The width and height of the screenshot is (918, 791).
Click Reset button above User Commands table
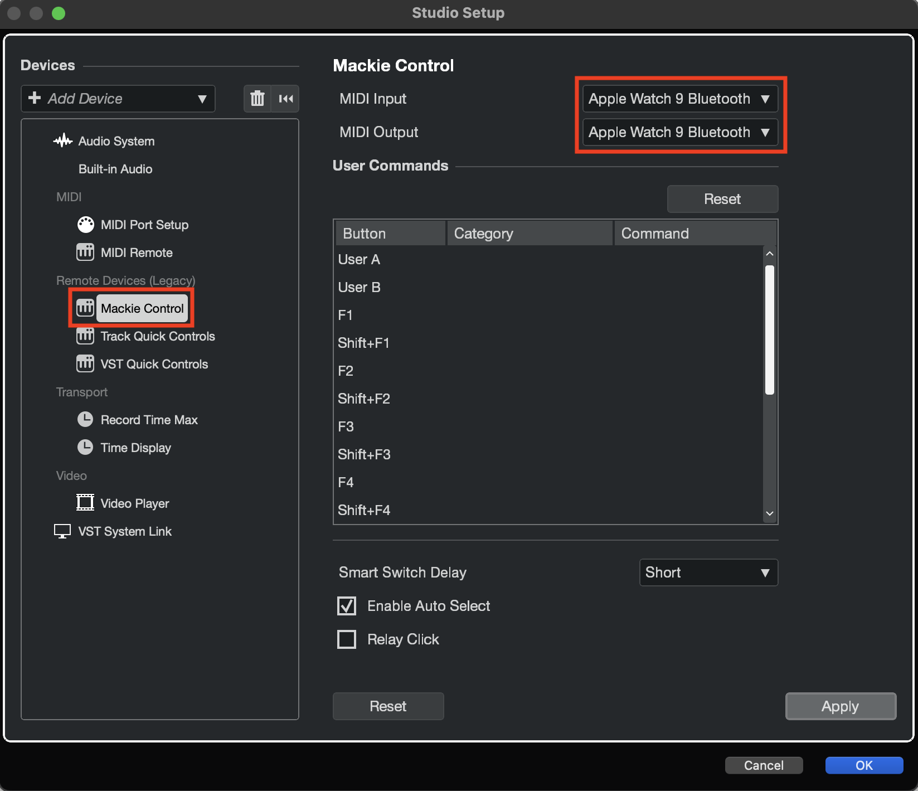(x=722, y=199)
